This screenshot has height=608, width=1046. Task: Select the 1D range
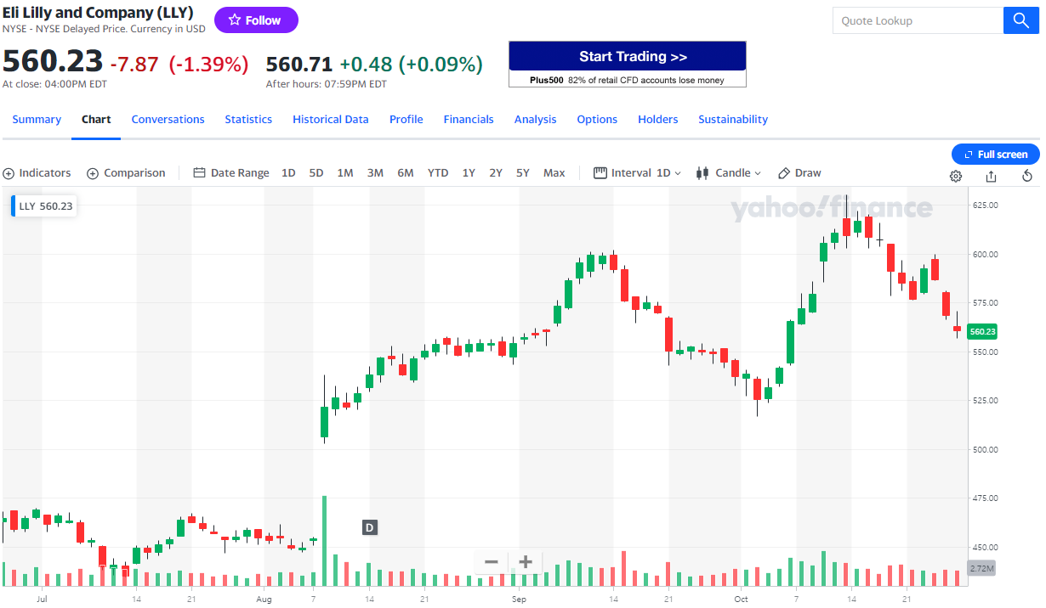tap(288, 172)
